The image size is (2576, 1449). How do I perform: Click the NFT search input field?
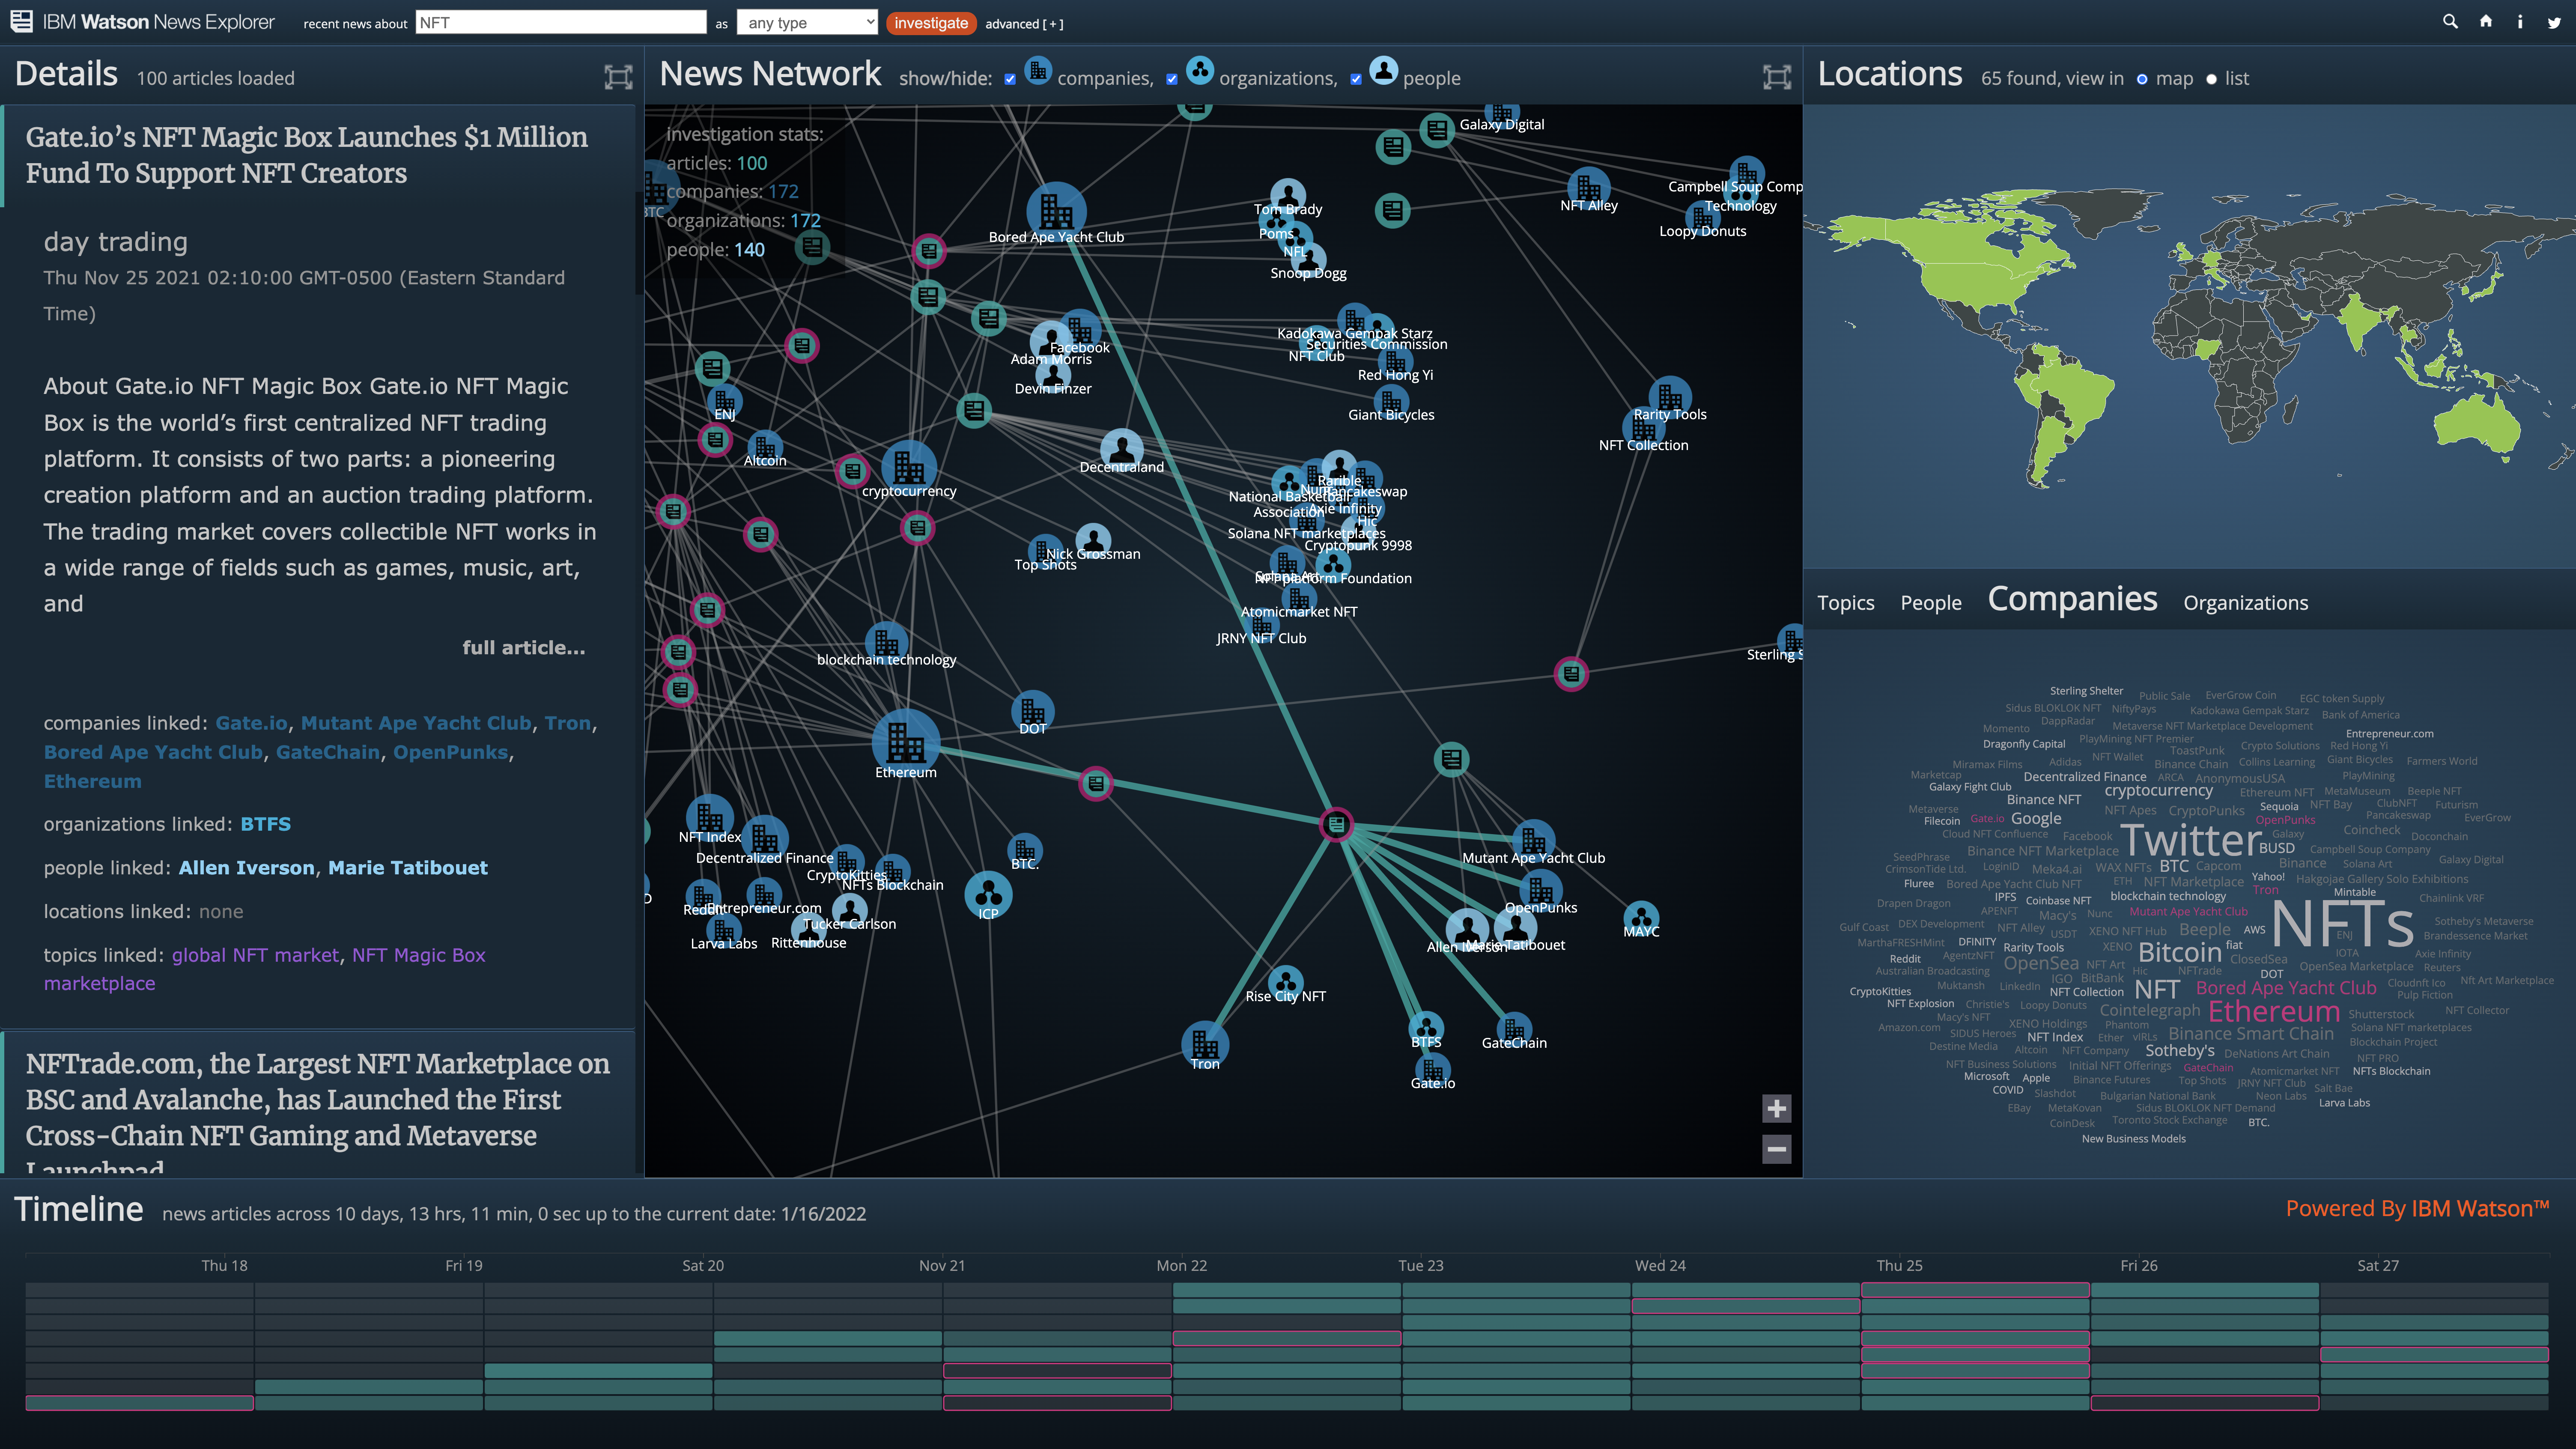(560, 22)
